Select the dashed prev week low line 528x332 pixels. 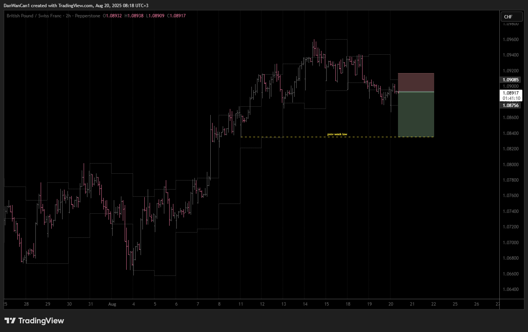pos(337,137)
